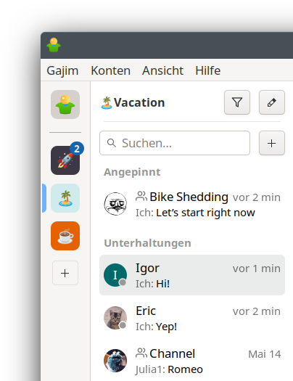Open the Konten menu

111,70
